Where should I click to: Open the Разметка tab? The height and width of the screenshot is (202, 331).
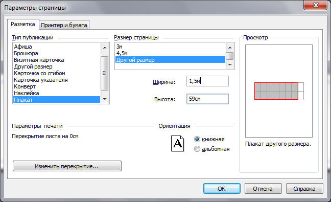23,25
